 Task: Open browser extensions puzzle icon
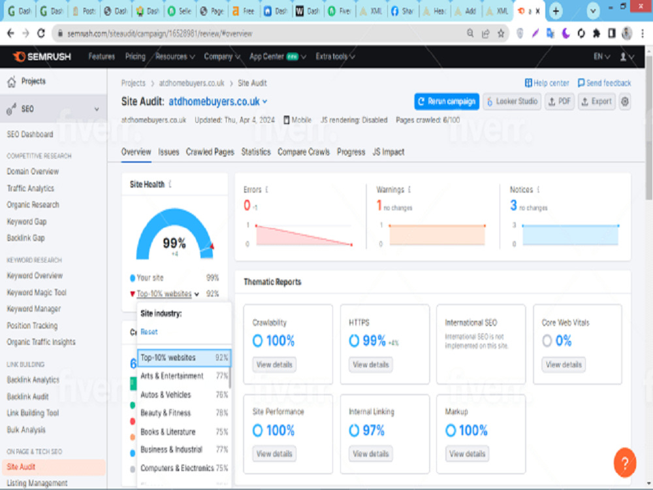[596, 33]
